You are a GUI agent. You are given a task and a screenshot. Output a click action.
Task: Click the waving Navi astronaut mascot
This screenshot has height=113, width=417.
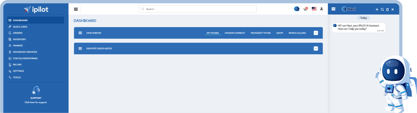[x=396, y=84]
